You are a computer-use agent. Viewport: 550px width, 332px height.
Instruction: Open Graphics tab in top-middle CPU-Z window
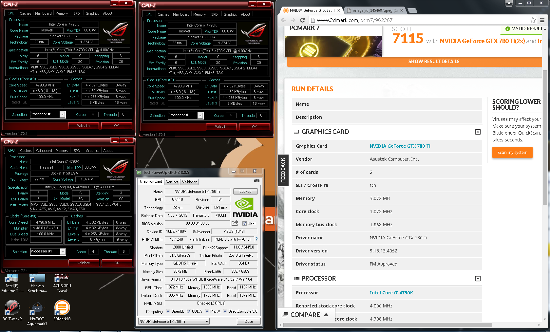pyautogui.click(x=230, y=14)
